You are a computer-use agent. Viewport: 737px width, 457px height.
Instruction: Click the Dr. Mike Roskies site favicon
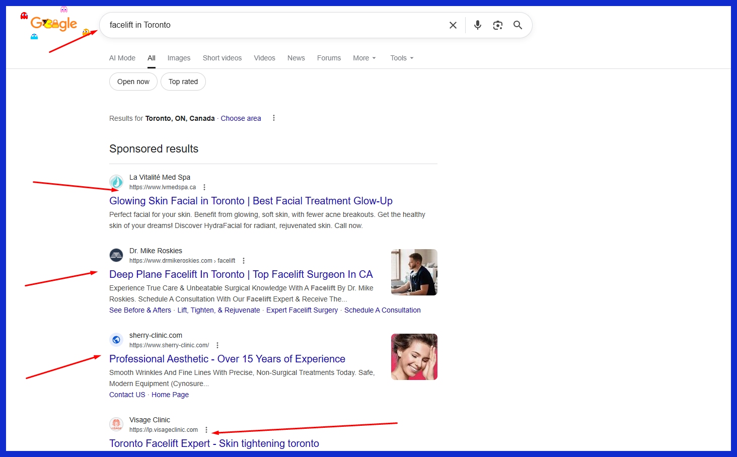click(x=116, y=255)
